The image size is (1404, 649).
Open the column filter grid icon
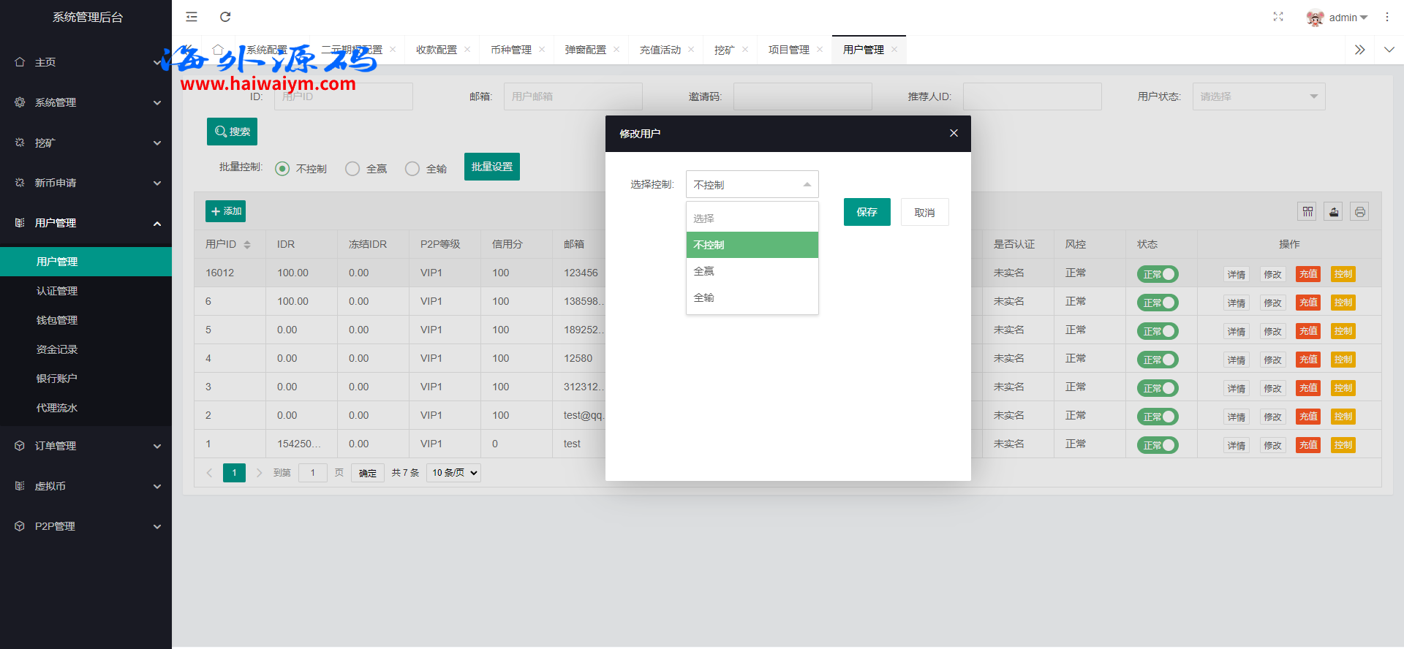(x=1307, y=212)
